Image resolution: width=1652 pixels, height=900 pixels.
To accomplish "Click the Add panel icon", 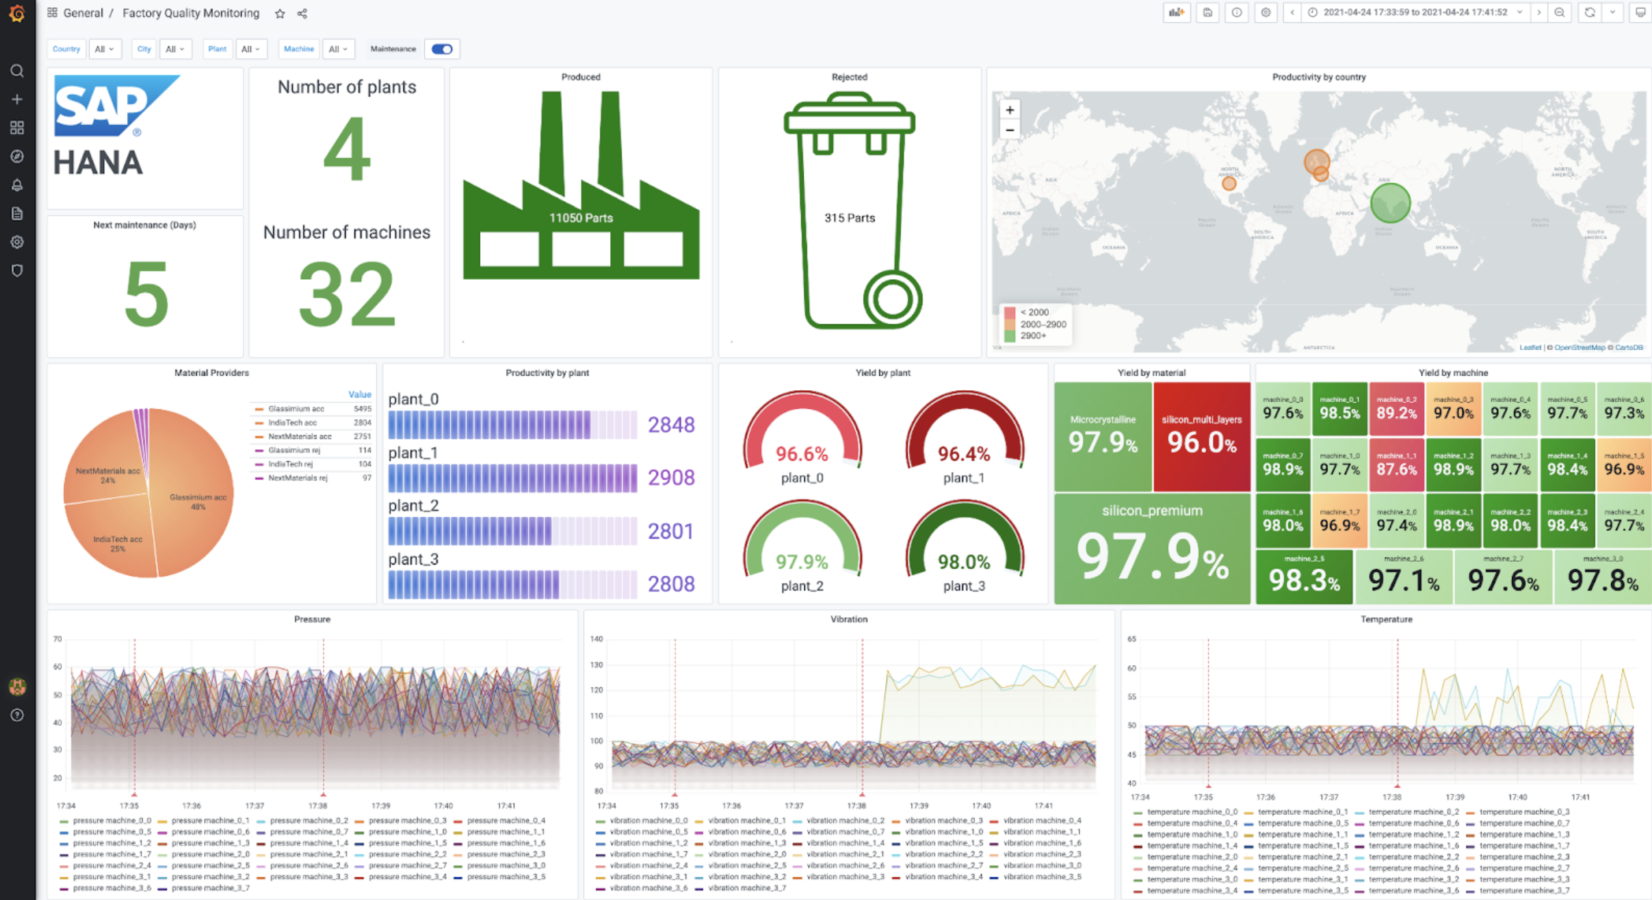I will [1176, 13].
